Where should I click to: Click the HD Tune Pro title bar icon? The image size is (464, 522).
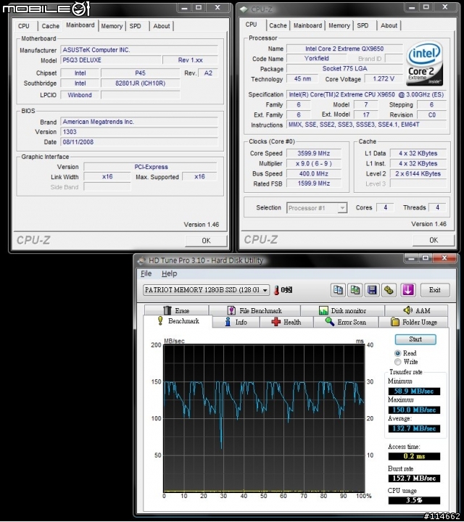tap(141, 260)
